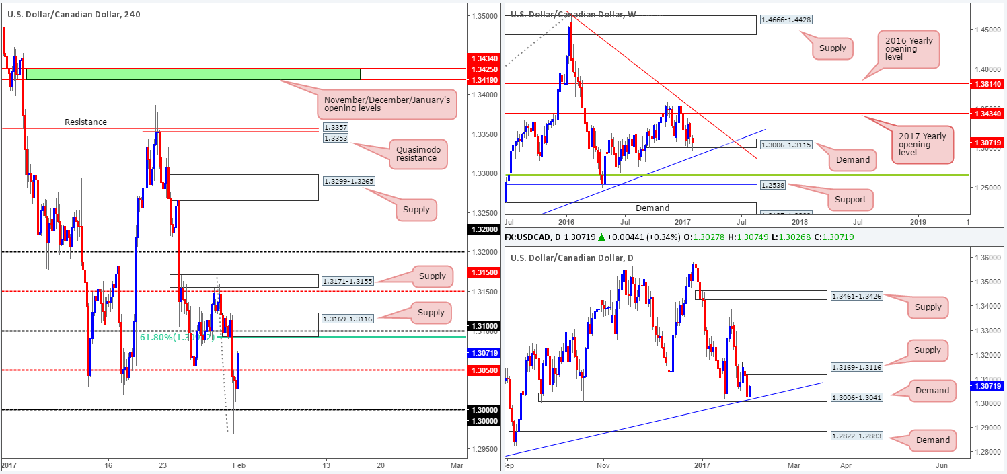The image size is (1007, 474).
Task: Select the green opening-levels zone rectangle
Action: click(x=192, y=73)
